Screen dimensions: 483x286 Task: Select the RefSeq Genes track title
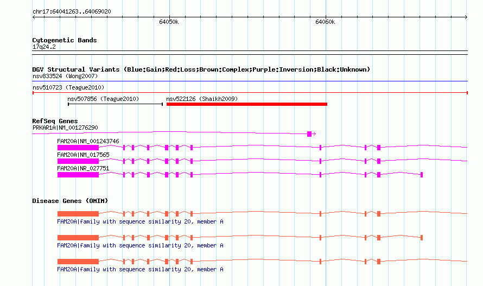[x=55, y=121]
